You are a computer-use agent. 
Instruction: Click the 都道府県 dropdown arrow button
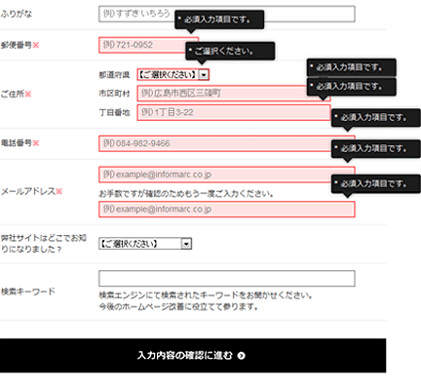pyautogui.click(x=204, y=75)
